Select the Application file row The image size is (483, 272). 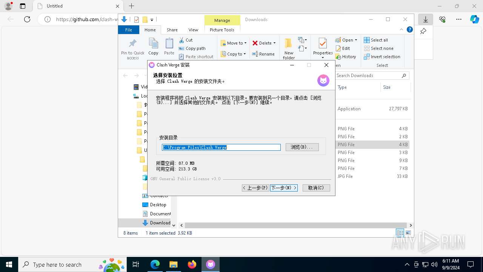point(372,109)
